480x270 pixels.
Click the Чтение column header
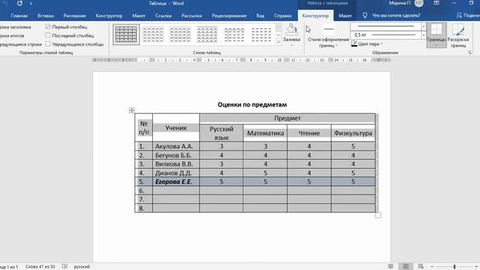pyautogui.click(x=309, y=133)
